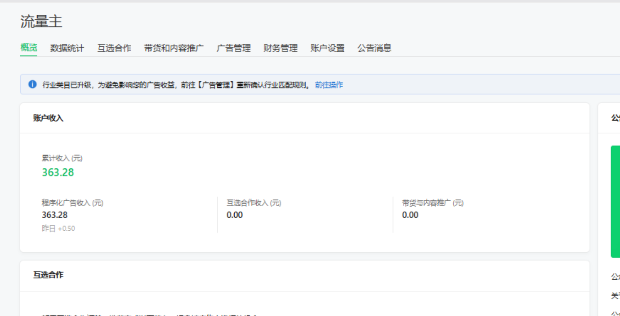Image resolution: width=620 pixels, height=316 pixels.
Task: Click the black 363.28 programmatic income value
Action: click(x=55, y=215)
